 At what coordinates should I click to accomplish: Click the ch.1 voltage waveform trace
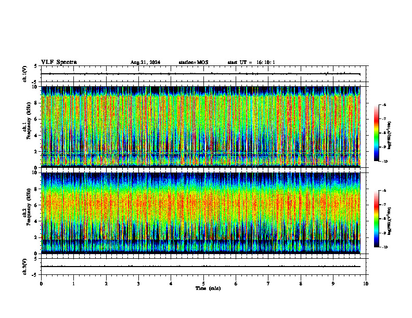click(200, 74)
